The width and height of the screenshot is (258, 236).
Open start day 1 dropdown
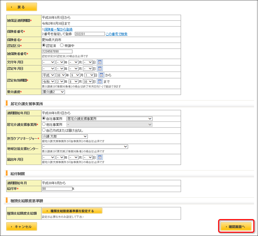pos(89,75)
